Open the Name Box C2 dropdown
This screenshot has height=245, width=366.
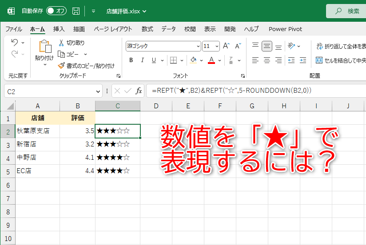tap(98, 91)
